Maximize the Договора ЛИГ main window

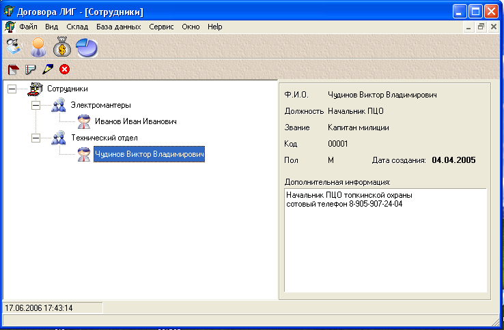[x=475, y=11]
